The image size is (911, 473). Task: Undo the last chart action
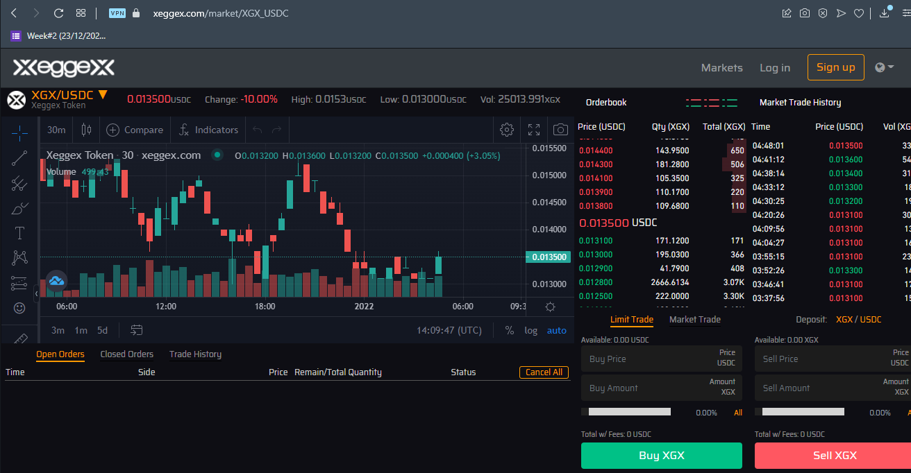(258, 130)
